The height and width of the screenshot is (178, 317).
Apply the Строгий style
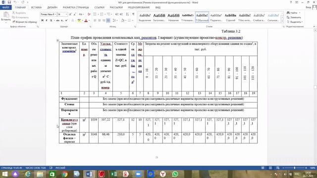(230, 17)
